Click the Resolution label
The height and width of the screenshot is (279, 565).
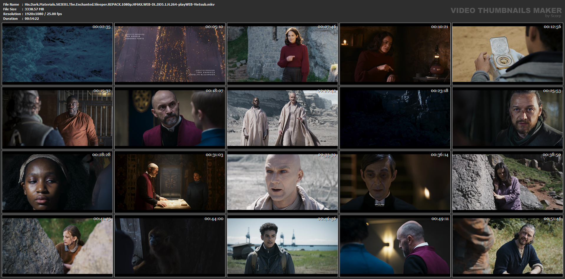[12, 14]
